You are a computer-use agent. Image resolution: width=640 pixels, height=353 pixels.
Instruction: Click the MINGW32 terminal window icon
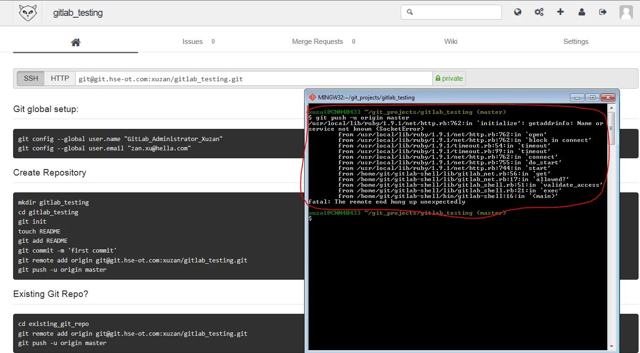(x=313, y=97)
